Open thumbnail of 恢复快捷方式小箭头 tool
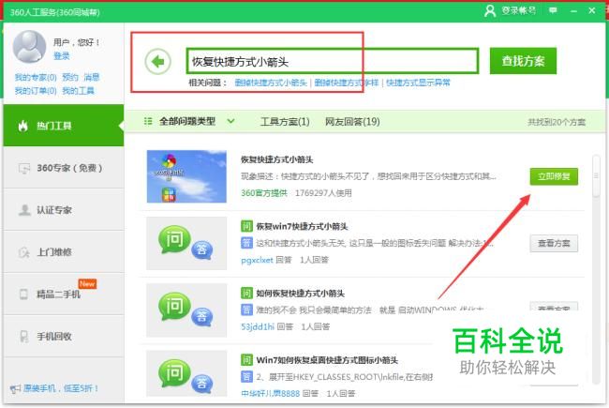 (186, 176)
